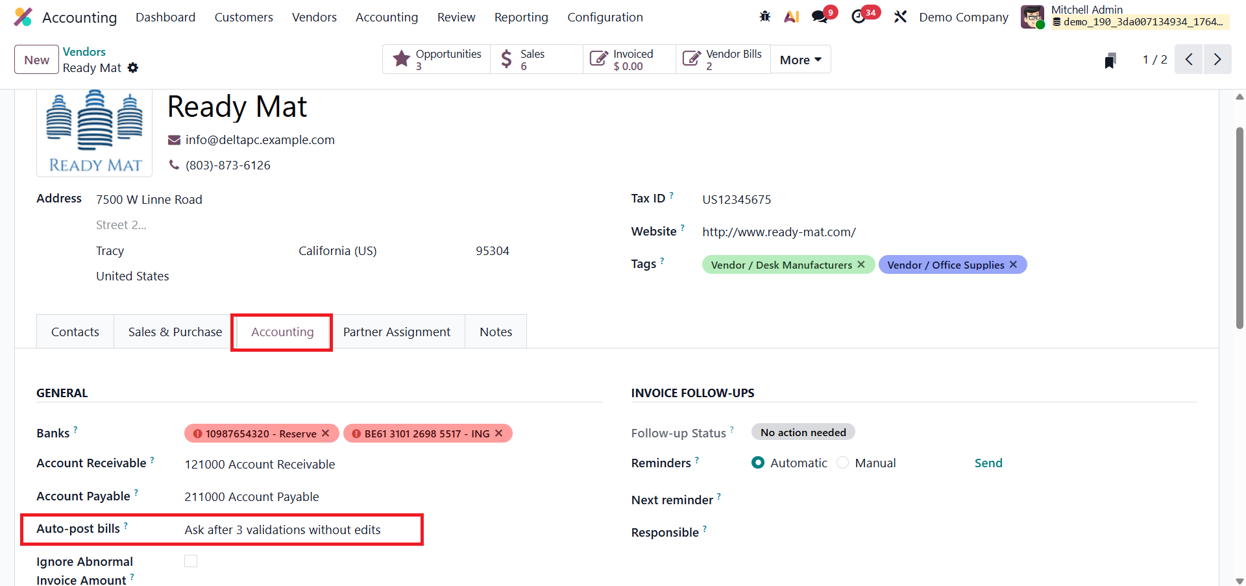Click the New record button

37,60
